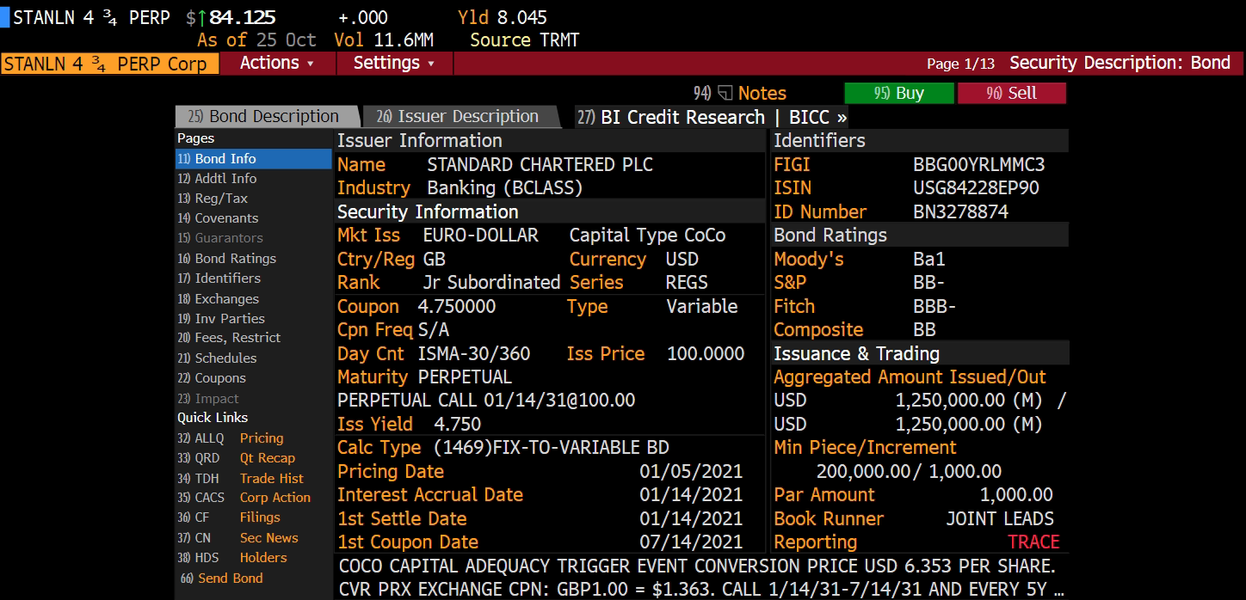Open the Bond Ratings page in sidebar

[x=226, y=258]
